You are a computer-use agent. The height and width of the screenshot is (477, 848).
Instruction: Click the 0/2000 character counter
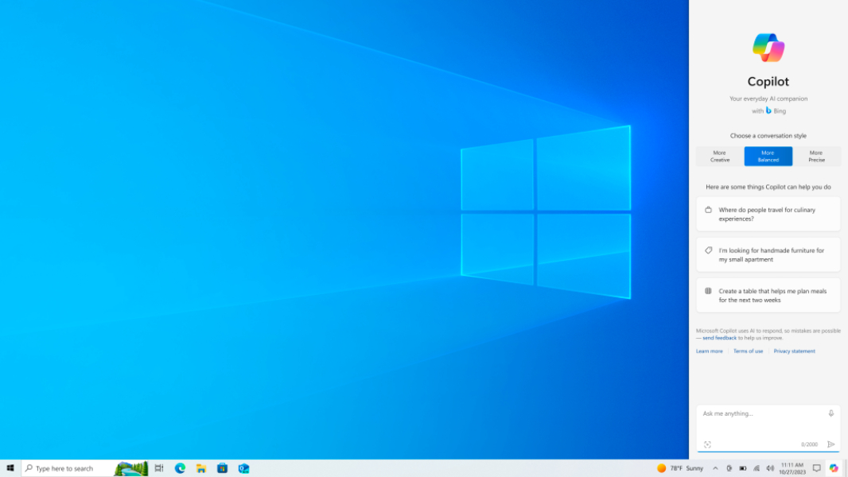pyautogui.click(x=811, y=444)
